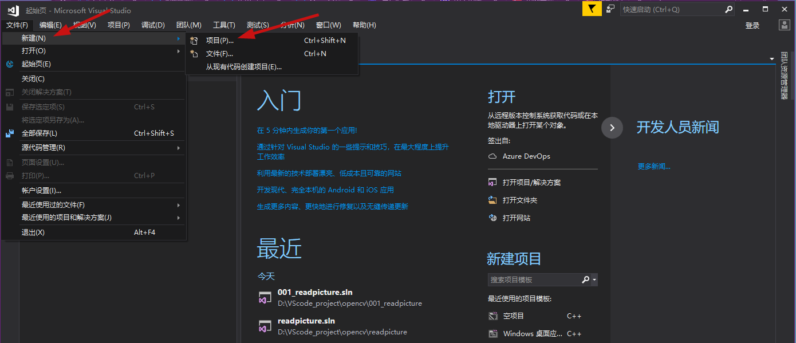Open the 帮助(H) menu

coord(364,25)
